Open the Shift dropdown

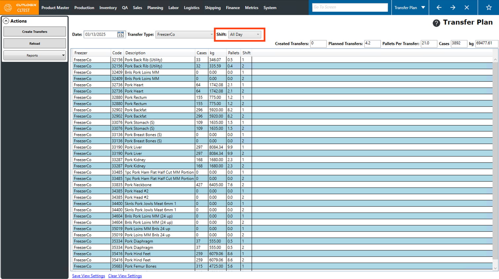pos(244,35)
